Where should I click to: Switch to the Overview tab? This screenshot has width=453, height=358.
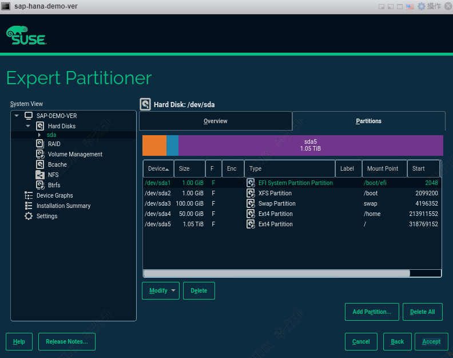pos(216,121)
